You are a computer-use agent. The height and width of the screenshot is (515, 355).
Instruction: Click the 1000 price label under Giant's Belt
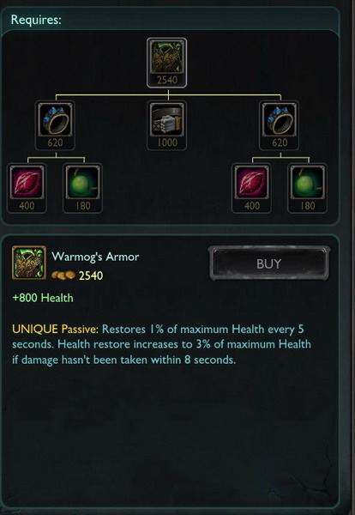[167, 142]
